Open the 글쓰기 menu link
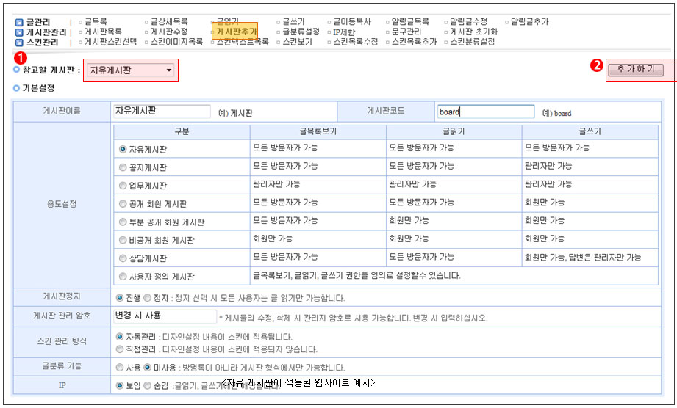 pyautogui.click(x=293, y=22)
